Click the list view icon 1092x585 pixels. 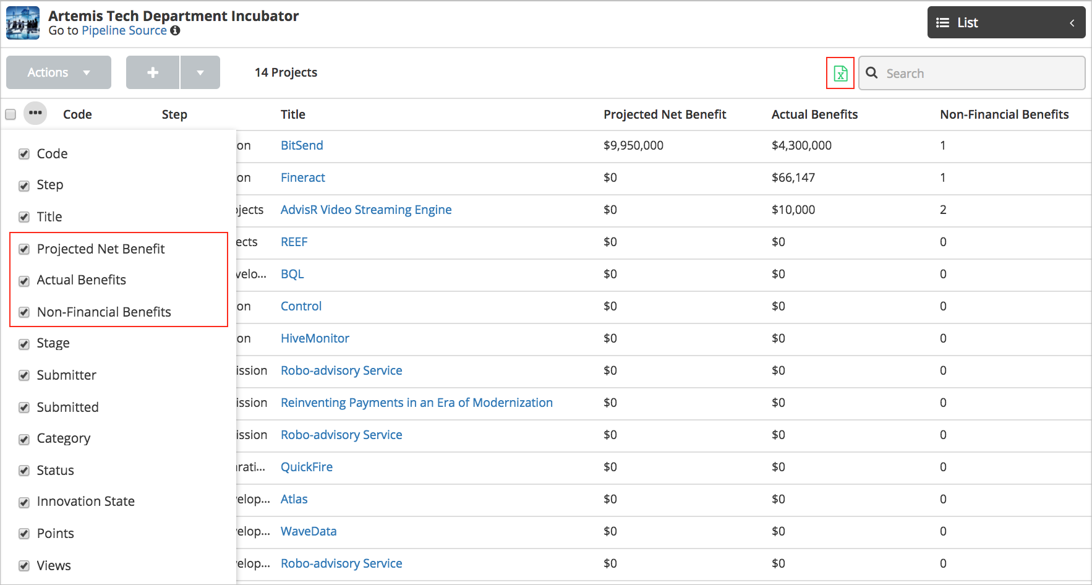tap(942, 23)
